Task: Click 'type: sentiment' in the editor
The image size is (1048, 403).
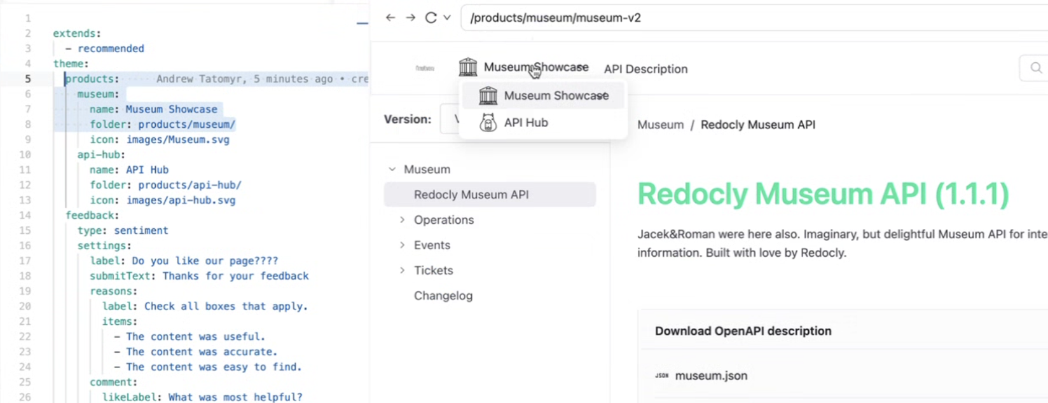Action: click(123, 231)
